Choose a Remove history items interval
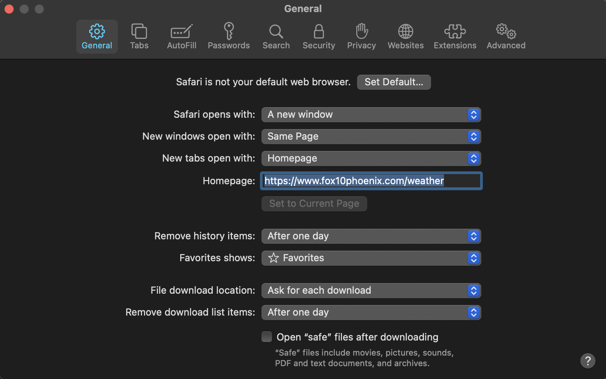Viewport: 606px width, 379px height. tap(371, 236)
